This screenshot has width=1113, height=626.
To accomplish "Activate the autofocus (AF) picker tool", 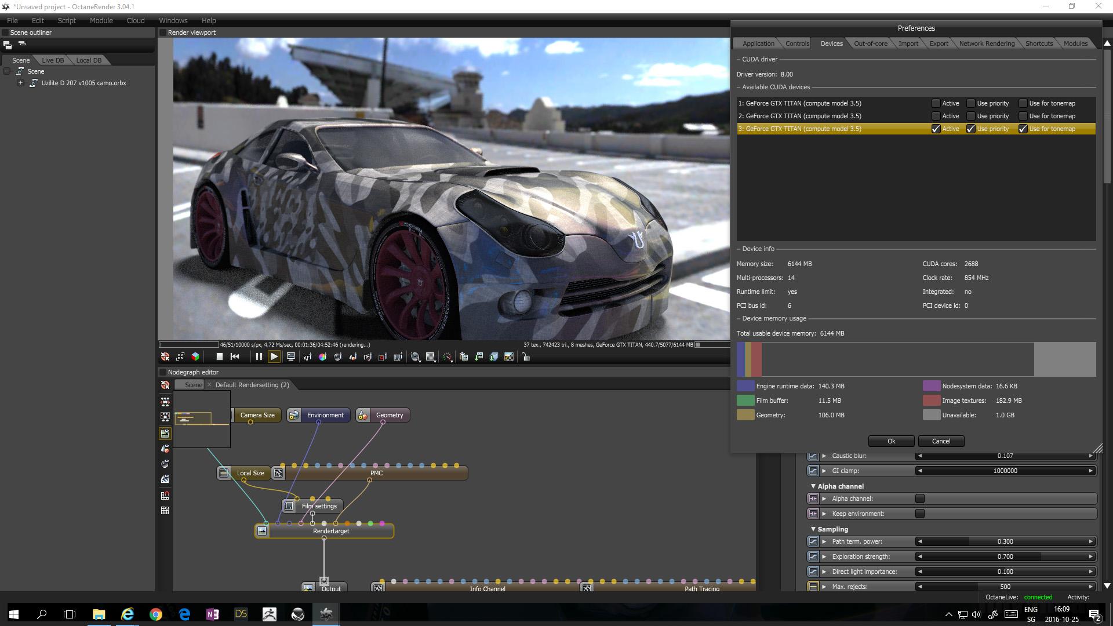I will coord(307,356).
